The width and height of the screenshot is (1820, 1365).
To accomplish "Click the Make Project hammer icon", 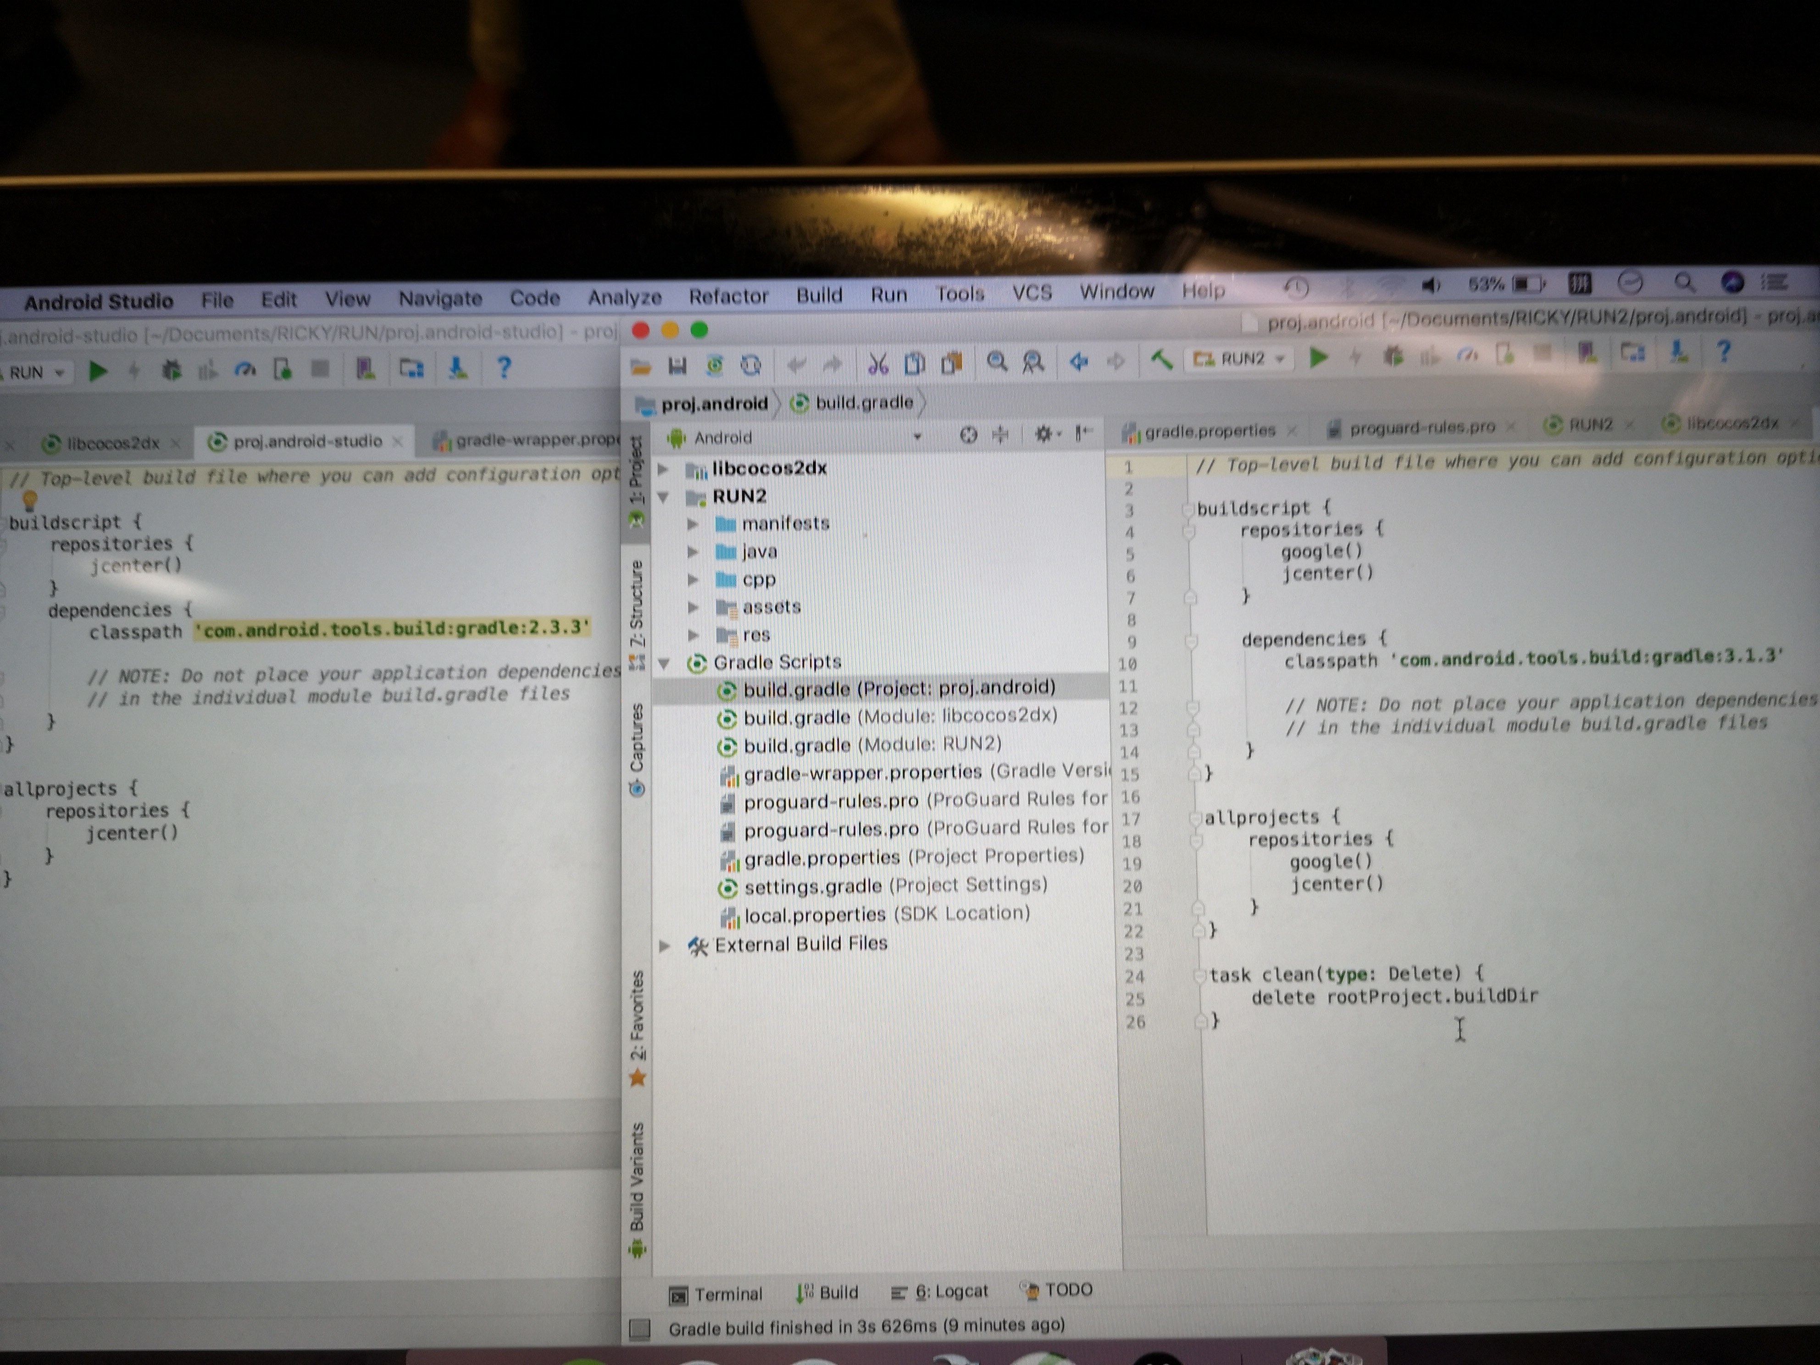I will [1161, 360].
